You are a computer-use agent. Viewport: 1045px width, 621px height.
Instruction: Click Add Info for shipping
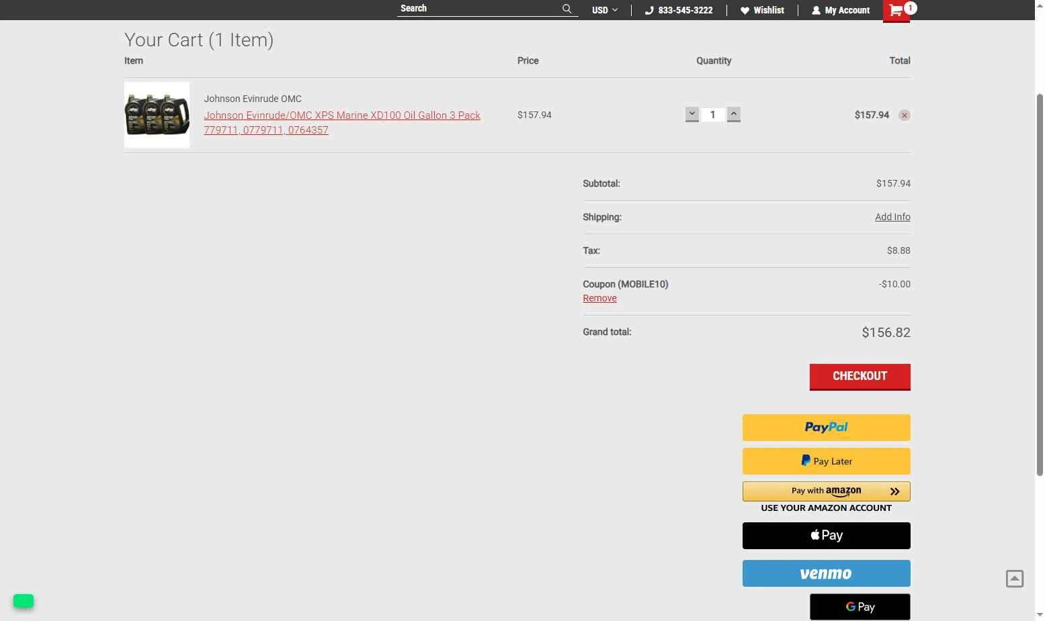tap(892, 217)
